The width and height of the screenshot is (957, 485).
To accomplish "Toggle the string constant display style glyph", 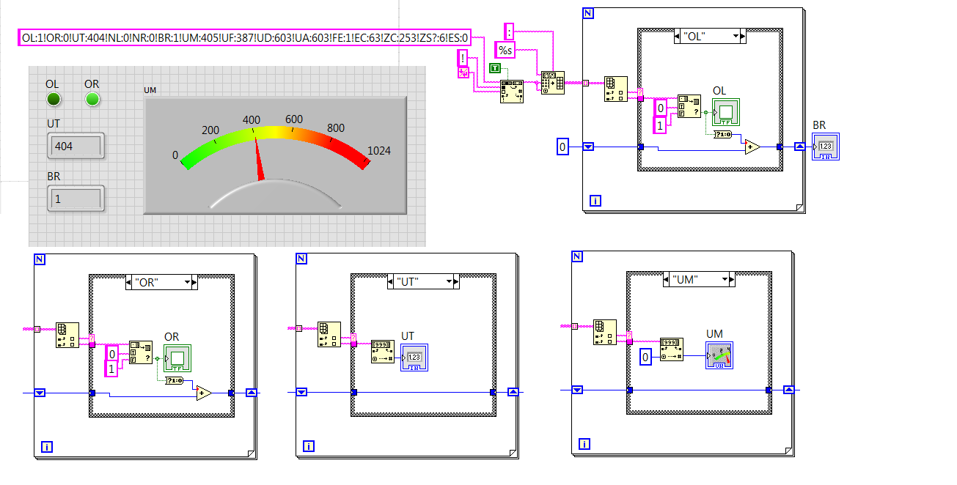I will [x=463, y=72].
